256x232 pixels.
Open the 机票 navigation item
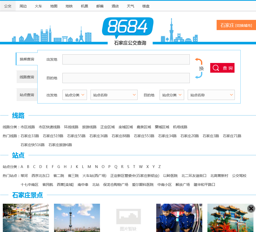pyautogui.click(x=84, y=6)
